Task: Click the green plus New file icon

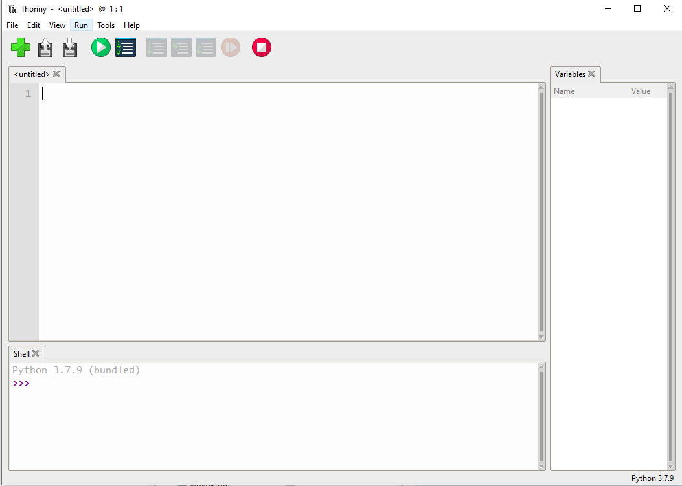Action: (21, 47)
